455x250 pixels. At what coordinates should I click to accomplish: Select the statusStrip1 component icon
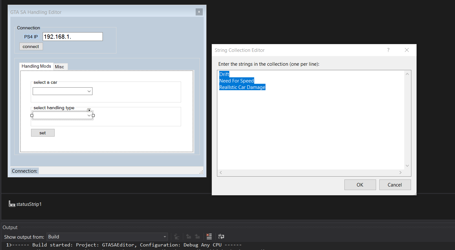(12, 204)
